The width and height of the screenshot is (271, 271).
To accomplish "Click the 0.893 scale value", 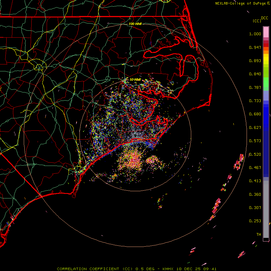I will (x=255, y=61).
